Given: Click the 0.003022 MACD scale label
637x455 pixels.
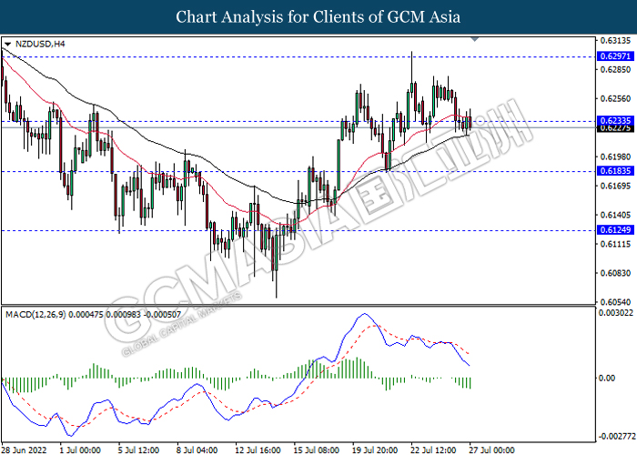Looking at the screenshot, I should 616,313.
